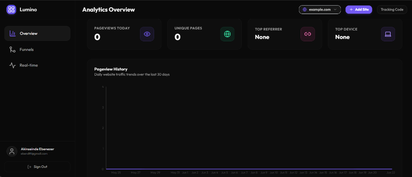
Task: Click the None value under Top Device
Action: point(342,37)
